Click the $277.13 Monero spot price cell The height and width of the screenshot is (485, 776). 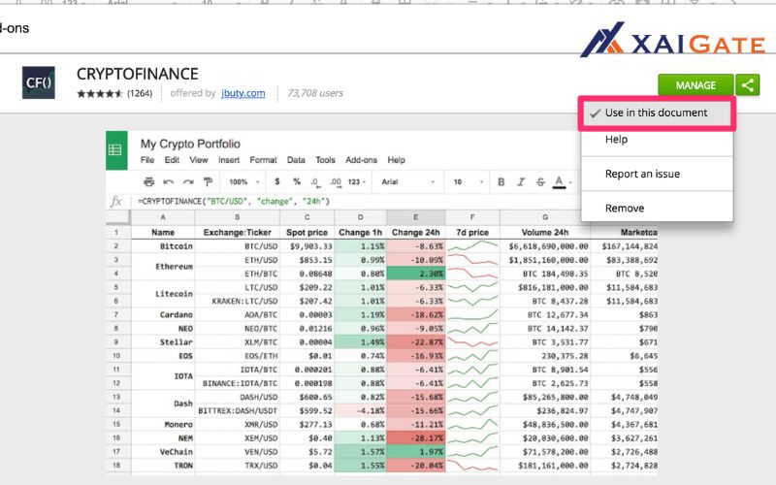tap(307, 424)
